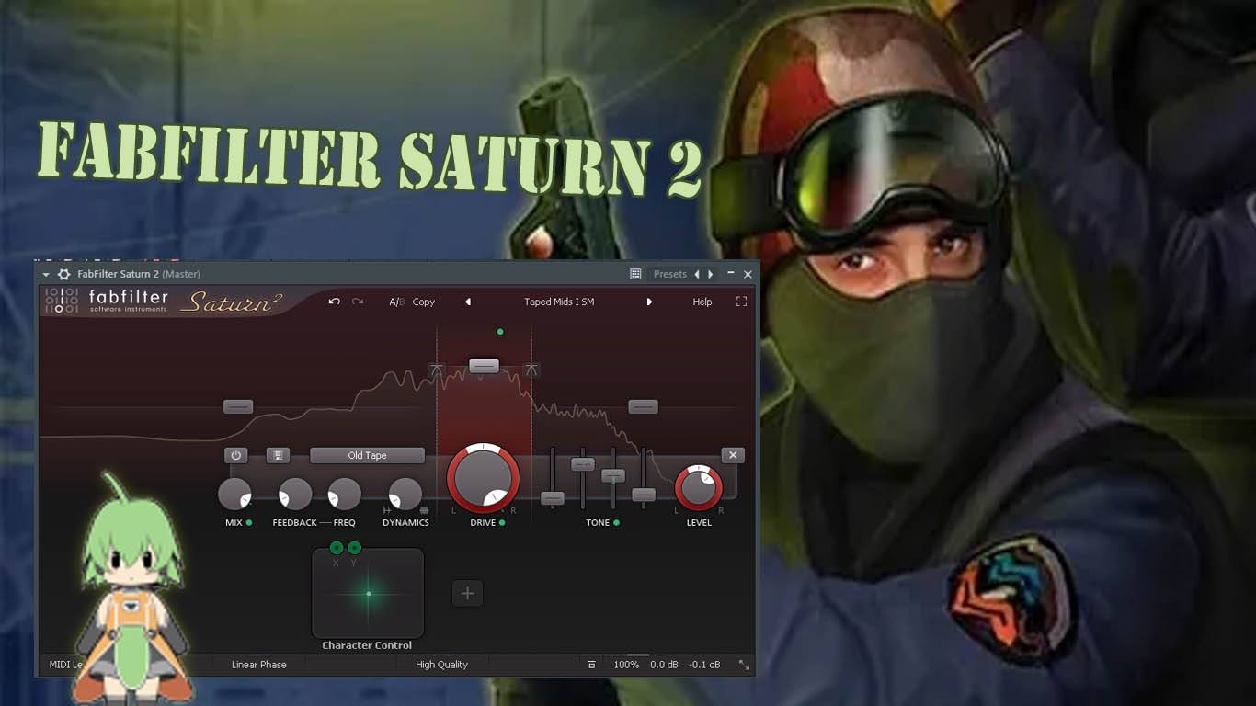Click the second Tone slider handle
Viewport: 1256px width, 706px height.
pos(583,464)
